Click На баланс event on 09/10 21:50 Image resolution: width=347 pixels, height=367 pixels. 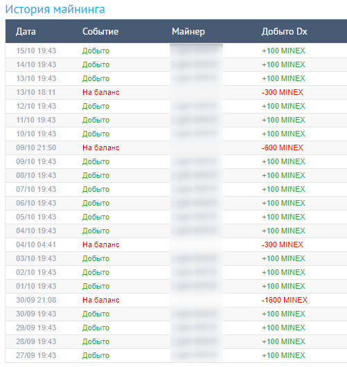coord(101,147)
